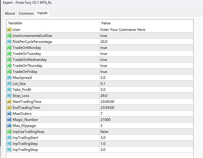This screenshot has height=158, width=203.
Task: Select the User variable name
Action: coord(16,30)
